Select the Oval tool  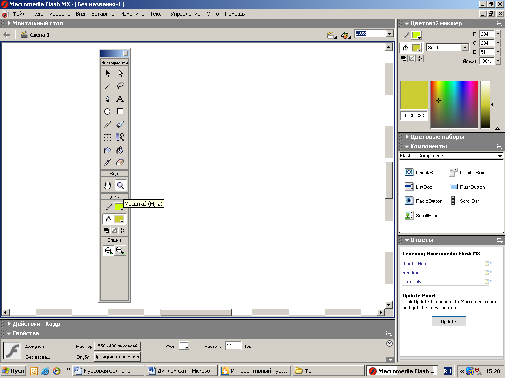108,112
